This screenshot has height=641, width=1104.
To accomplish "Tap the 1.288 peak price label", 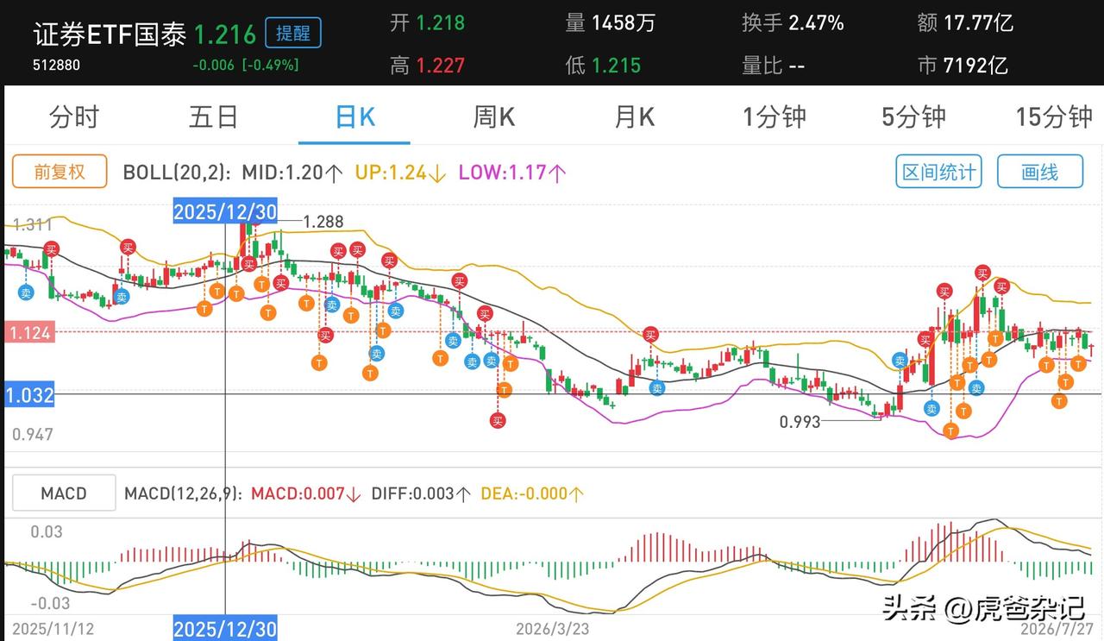I will (x=323, y=222).
